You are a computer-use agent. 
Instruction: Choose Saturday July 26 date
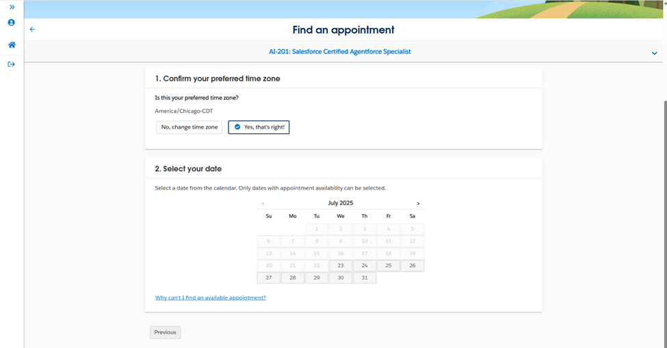tap(413, 265)
